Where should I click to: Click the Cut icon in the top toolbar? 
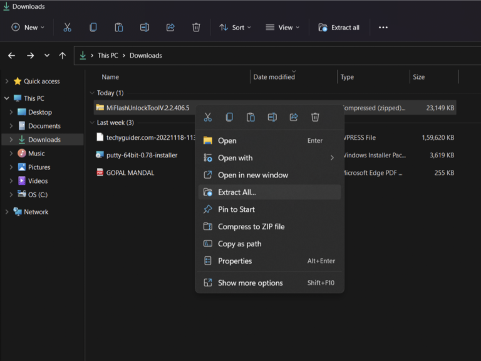[x=67, y=28]
